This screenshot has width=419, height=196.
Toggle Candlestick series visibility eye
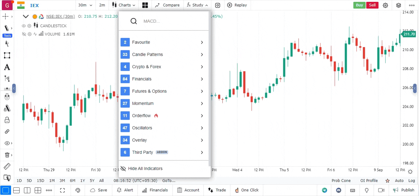coord(24,26)
